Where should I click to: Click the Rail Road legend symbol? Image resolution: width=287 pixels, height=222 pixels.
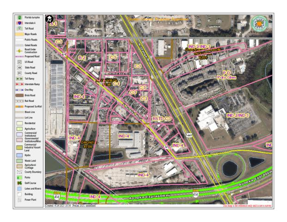[20, 101]
